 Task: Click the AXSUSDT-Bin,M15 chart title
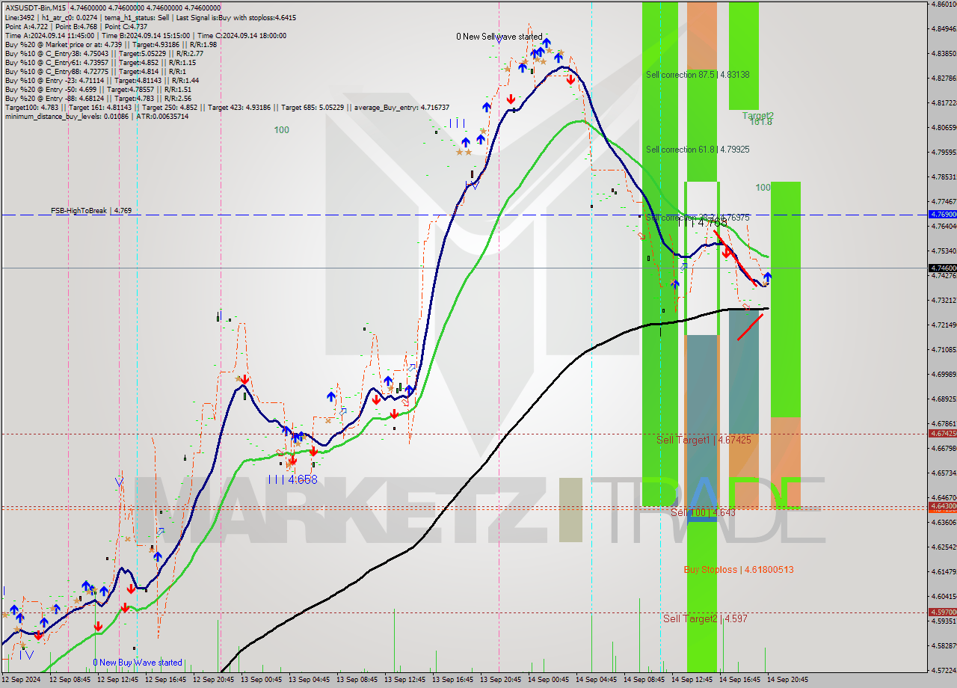[35, 7]
